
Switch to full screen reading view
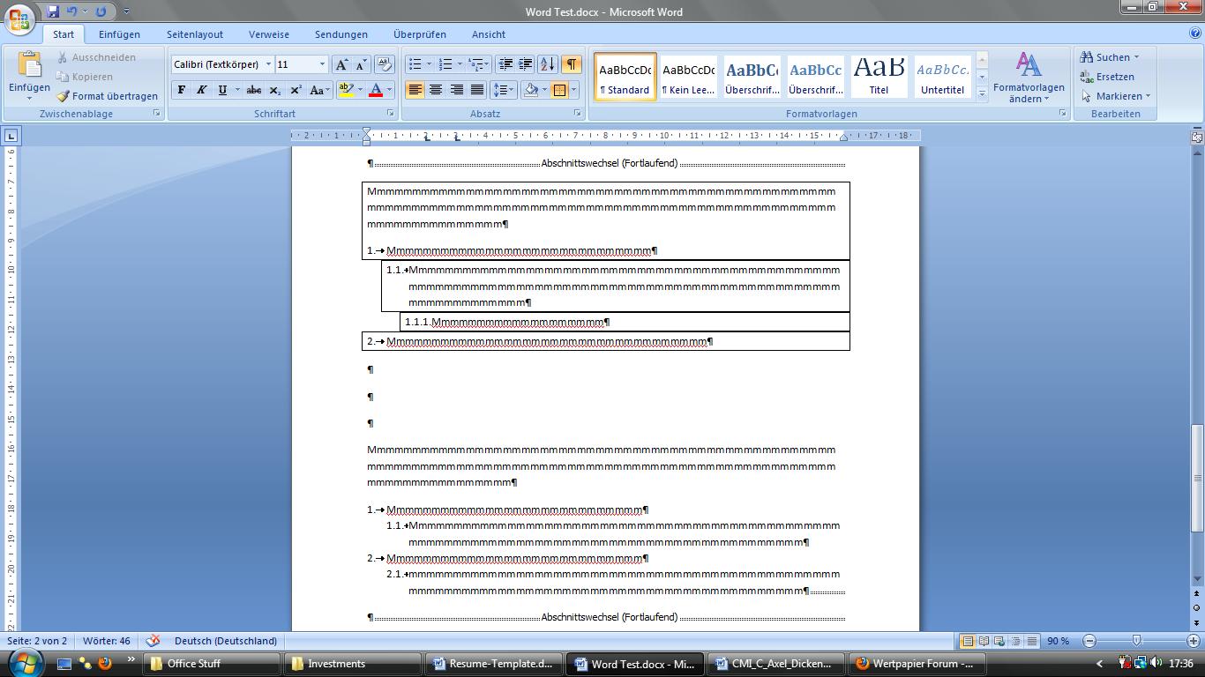[x=984, y=641]
